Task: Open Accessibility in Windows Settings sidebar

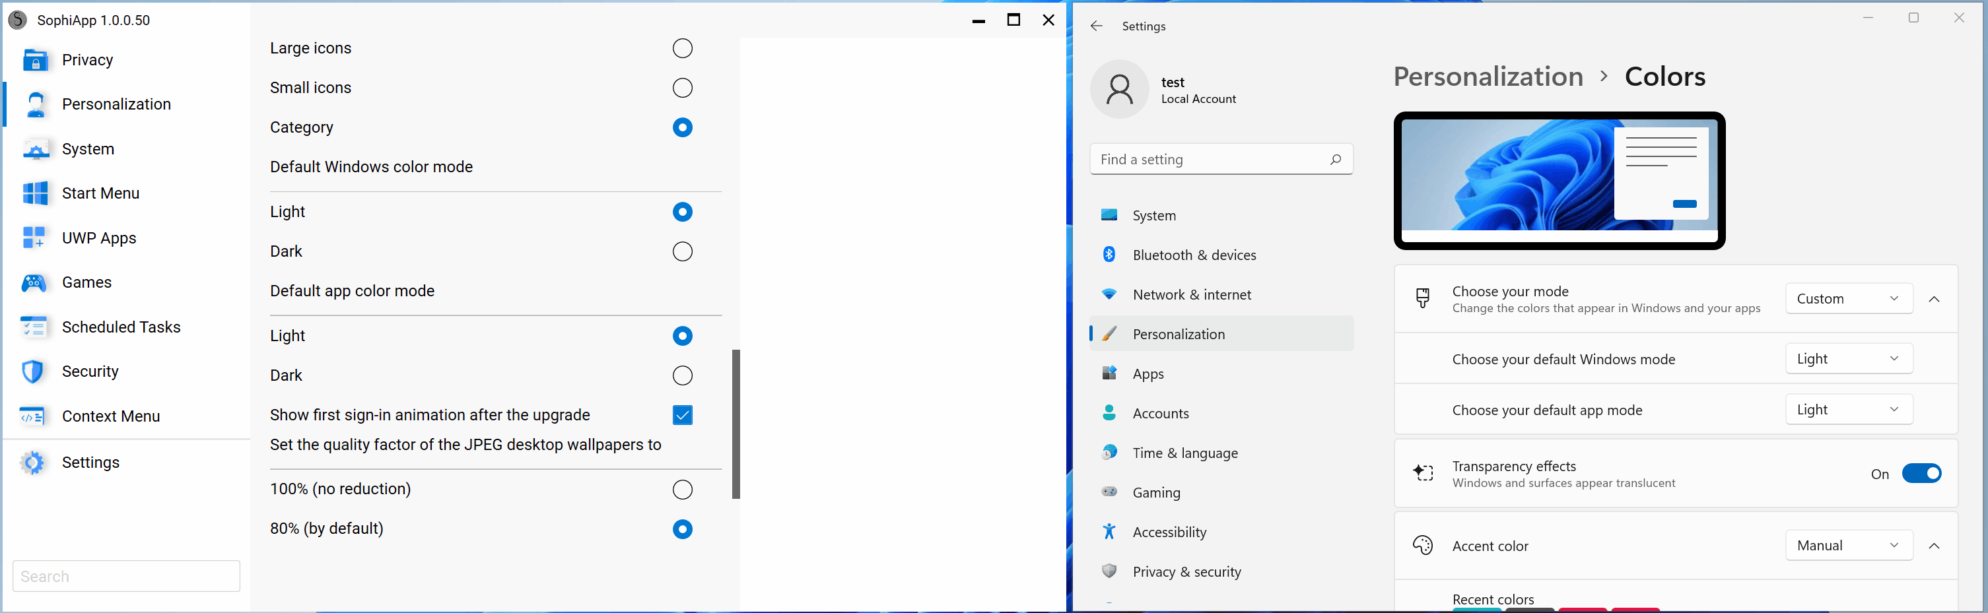Action: click(1169, 532)
